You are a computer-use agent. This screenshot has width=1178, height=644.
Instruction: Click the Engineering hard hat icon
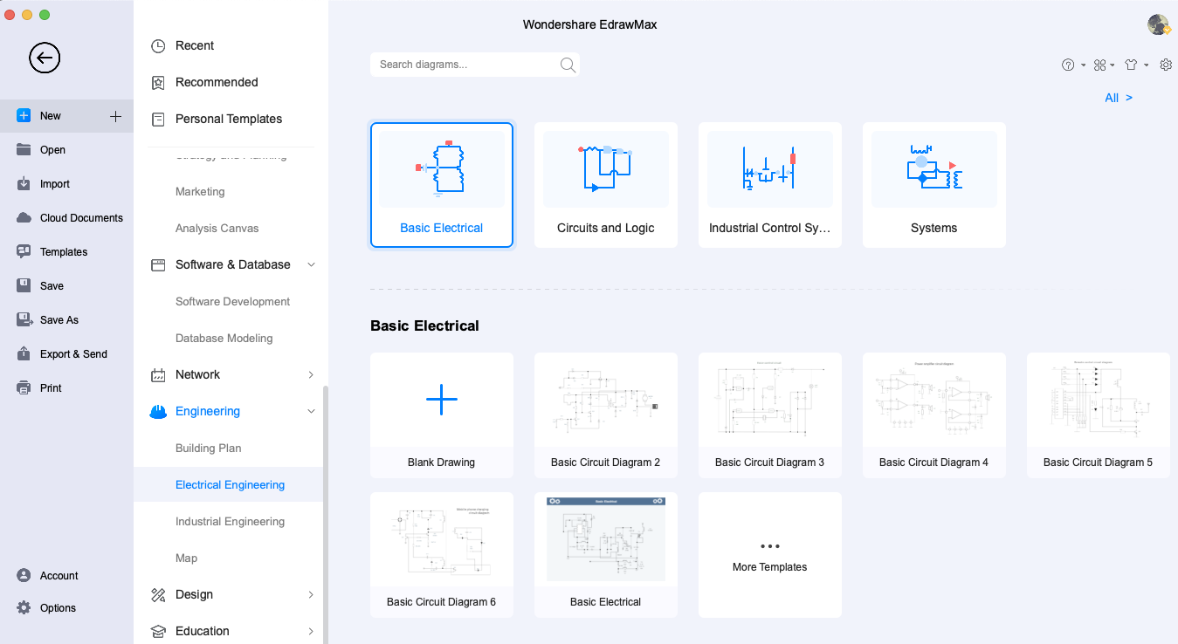tap(158, 412)
